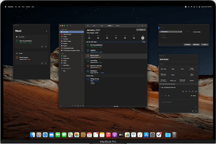
Task: Check off Study Korean in main list
Action: point(88,56)
